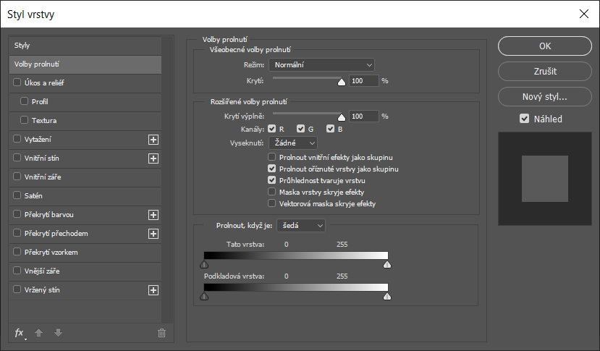The image size is (600, 351).
Task: Click the plus icon next to Vytažení
Action: coord(153,140)
